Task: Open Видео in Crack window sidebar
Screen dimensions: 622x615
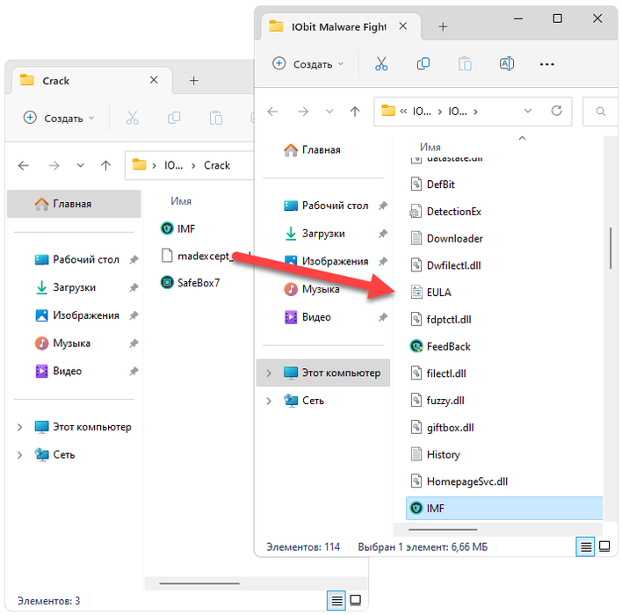Action: click(59, 371)
